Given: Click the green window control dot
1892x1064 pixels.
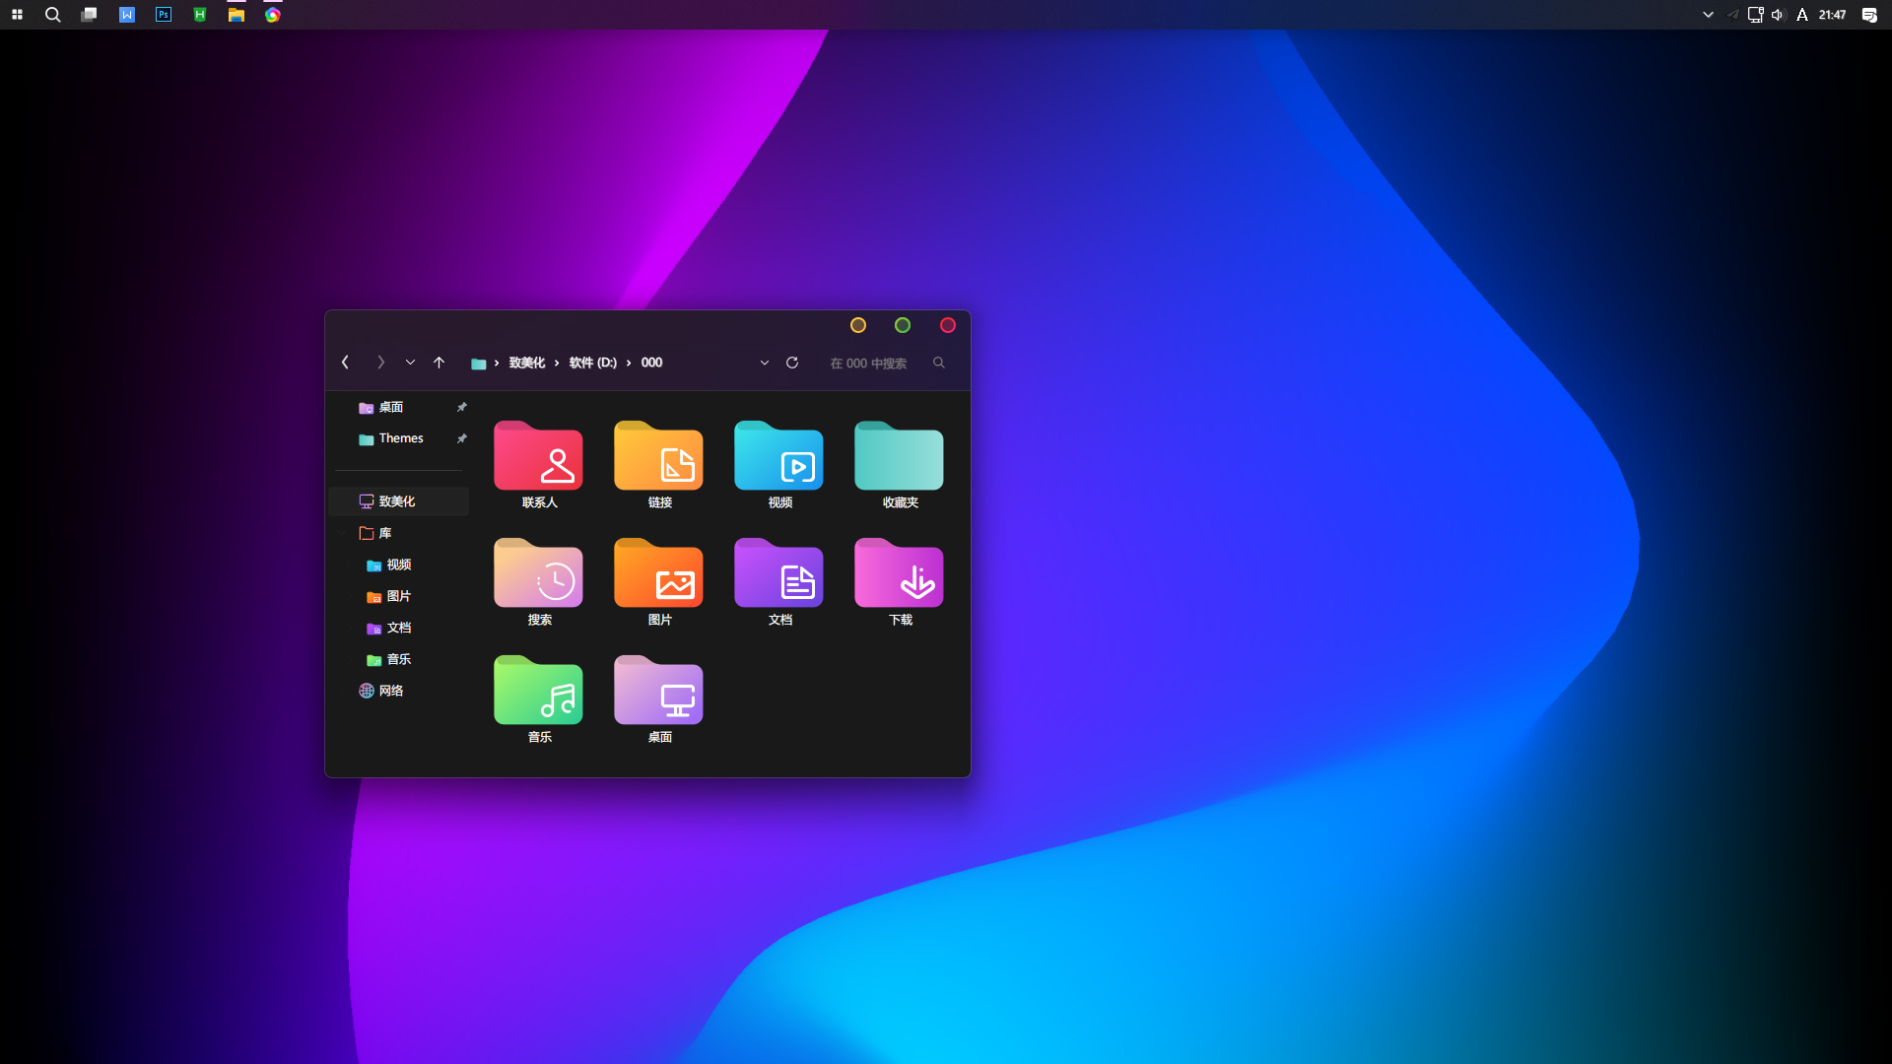Looking at the screenshot, I should pos(903,325).
